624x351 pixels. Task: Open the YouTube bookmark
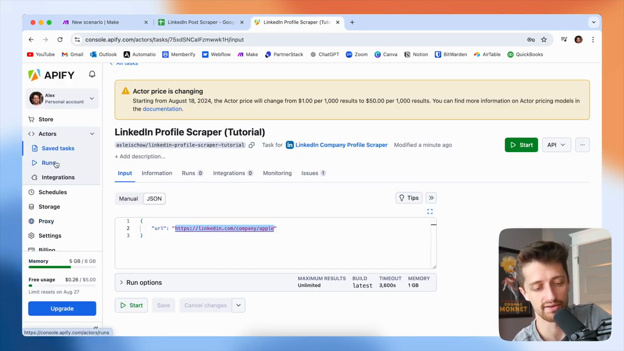coord(41,55)
